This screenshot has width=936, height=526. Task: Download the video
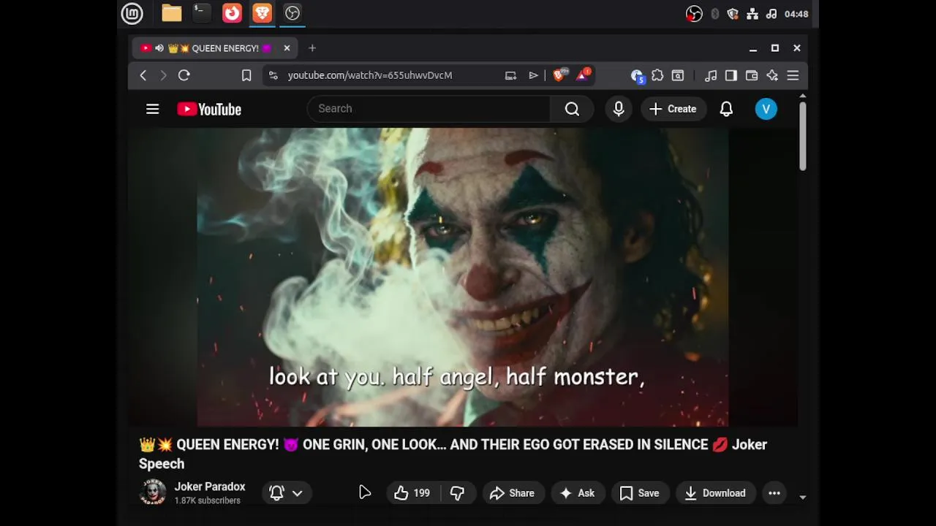coord(715,493)
